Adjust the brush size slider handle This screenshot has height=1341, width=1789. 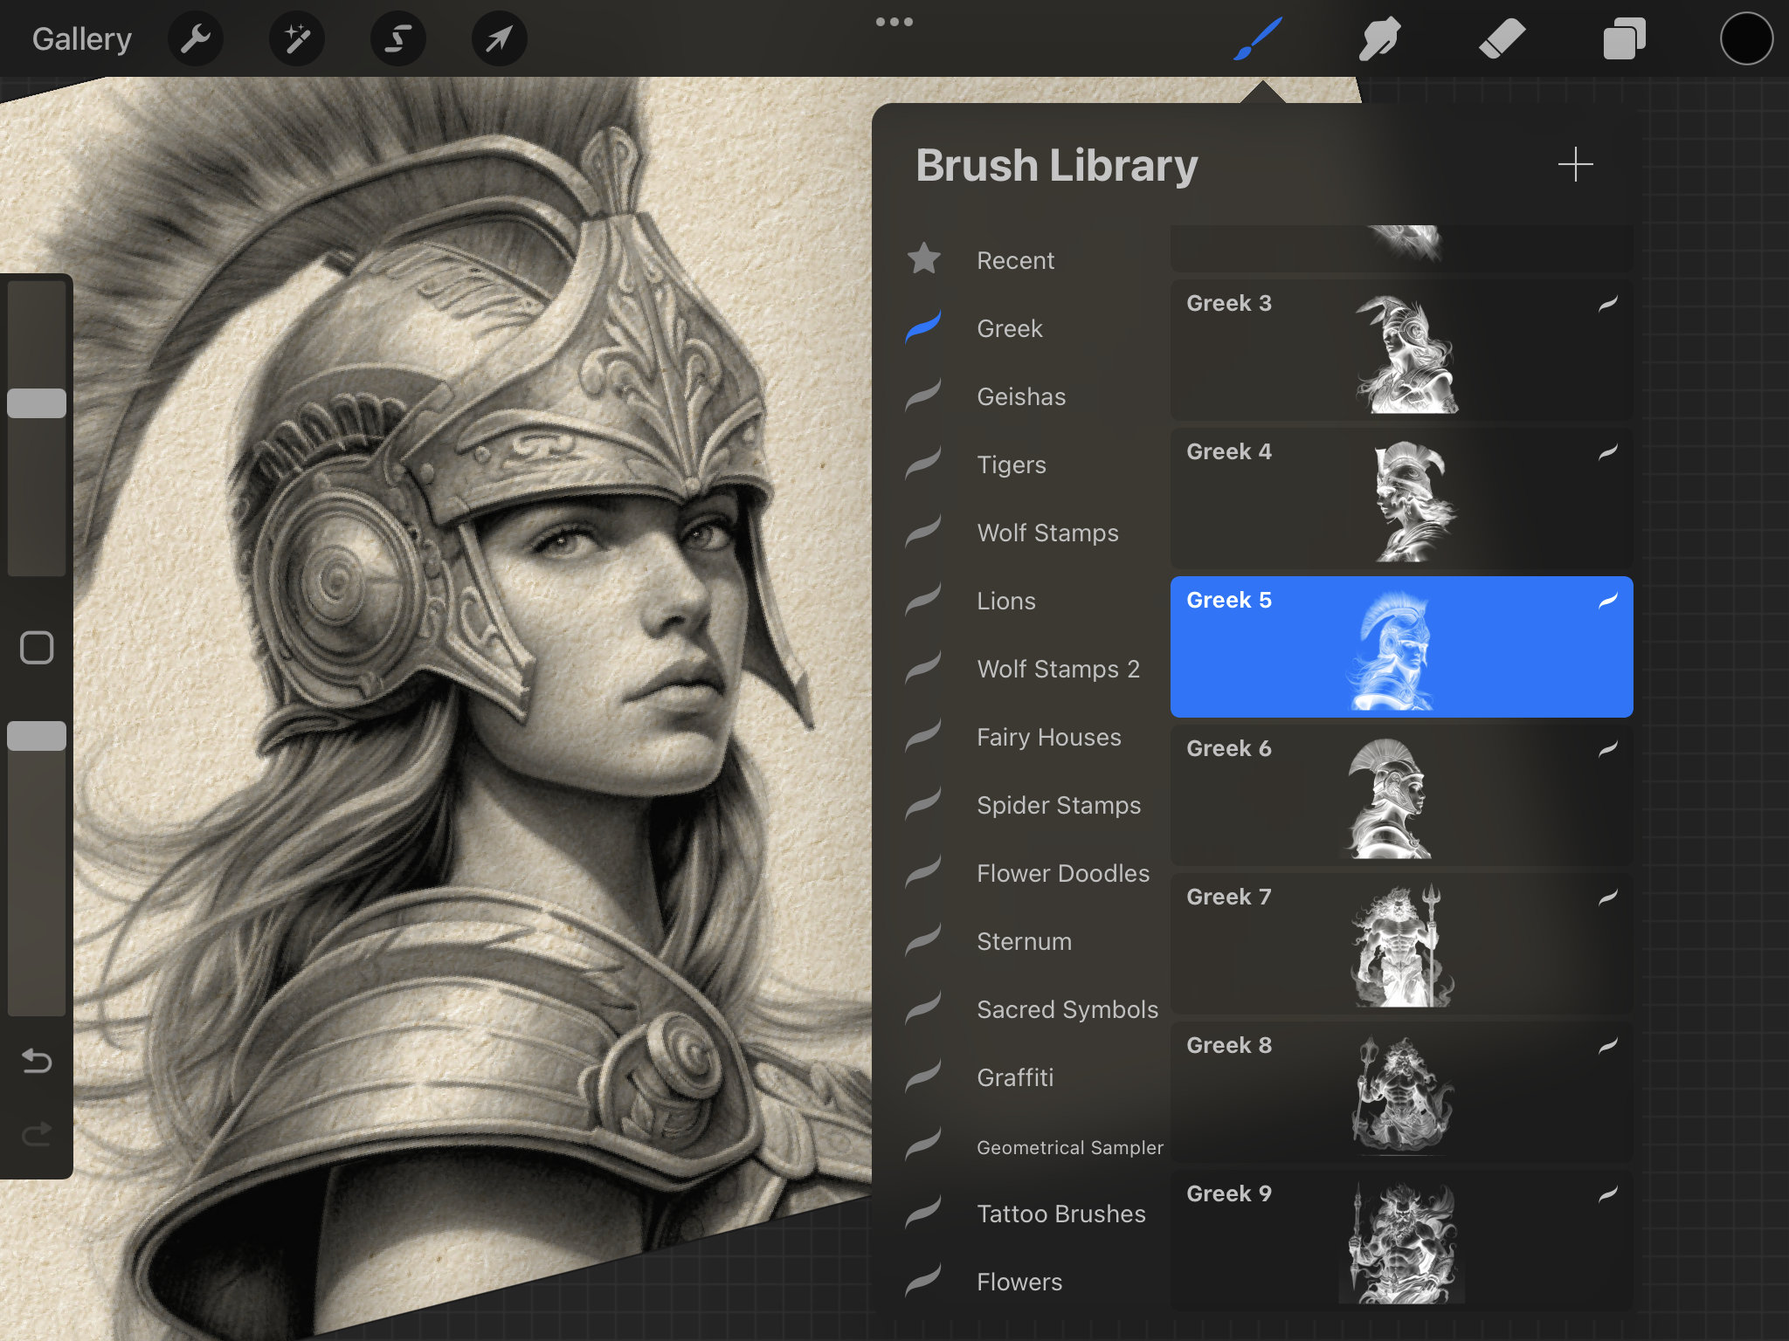pos(37,403)
